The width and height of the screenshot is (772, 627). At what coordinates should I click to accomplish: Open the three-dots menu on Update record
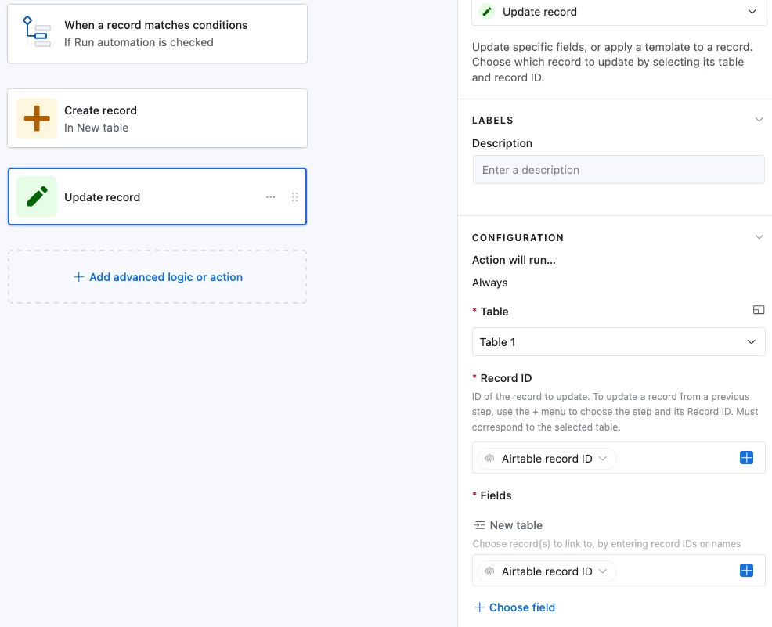click(271, 197)
